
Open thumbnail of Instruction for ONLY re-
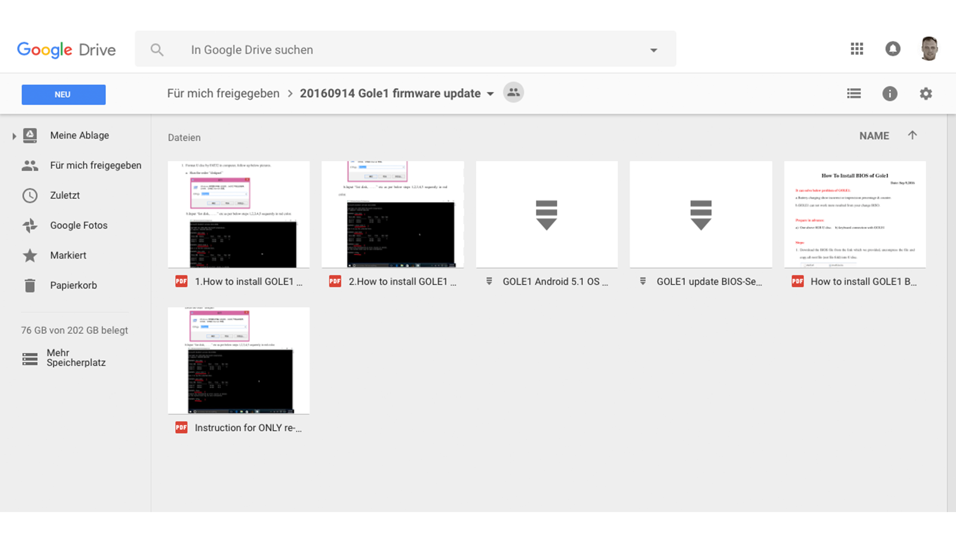pos(239,361)
